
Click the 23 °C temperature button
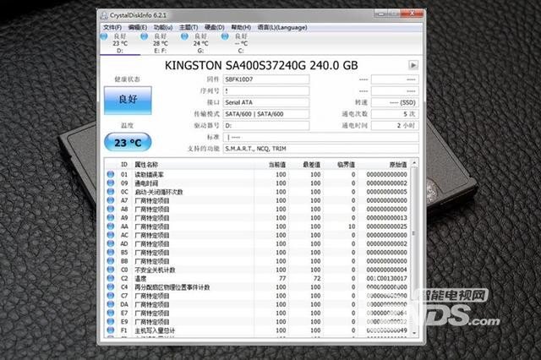[128, 142]
